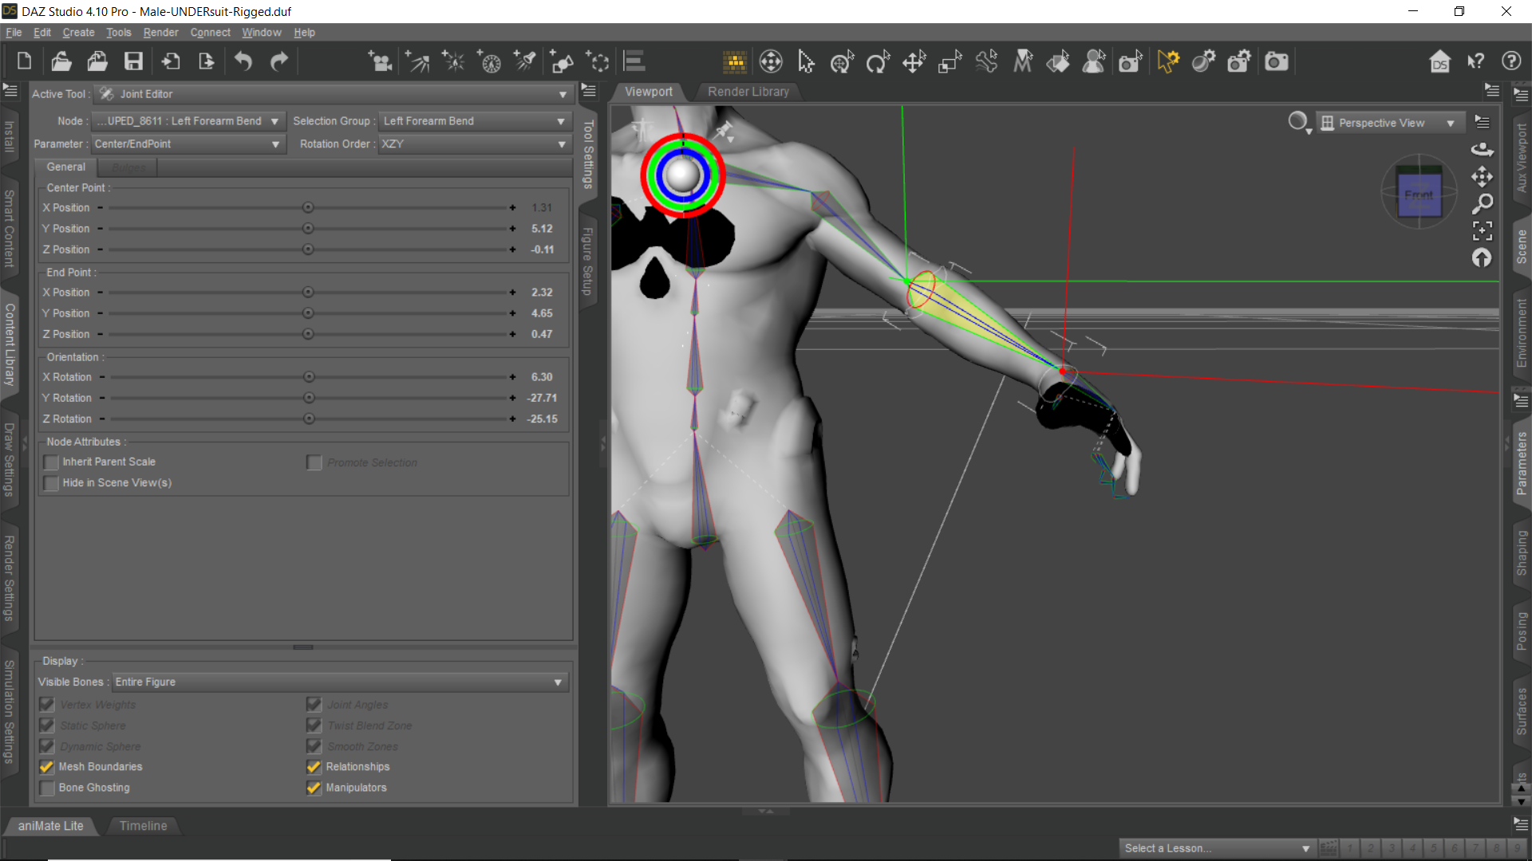Open the Timeline tab
The width and height of the screenshot is (1532, 861).
(x=143, y=826)
